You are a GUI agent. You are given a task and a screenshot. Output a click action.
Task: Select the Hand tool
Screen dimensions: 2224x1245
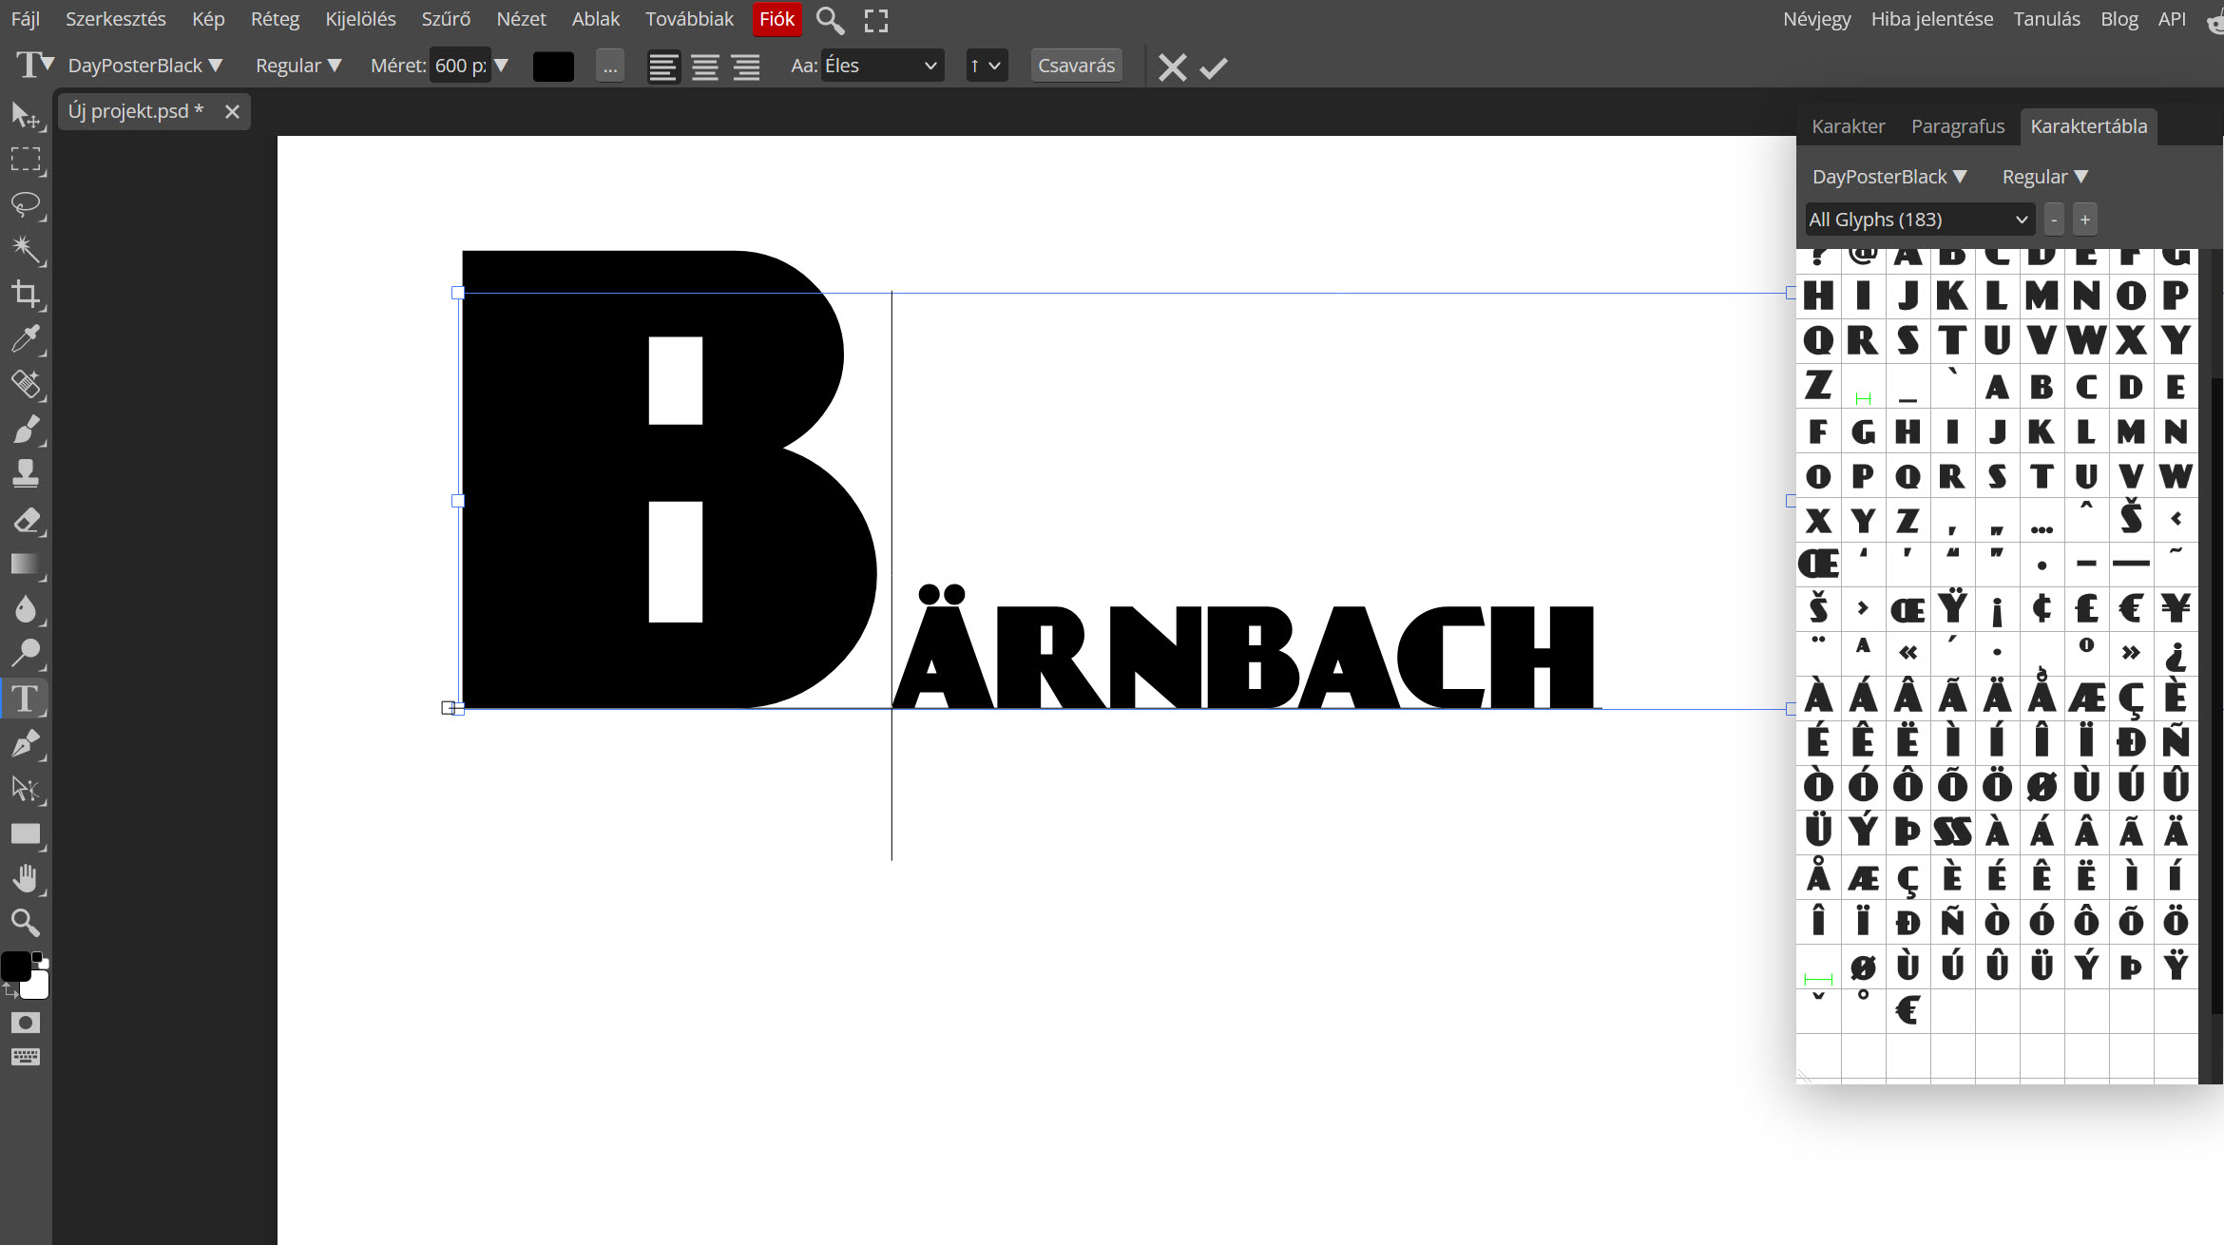(x=26, y=878)
